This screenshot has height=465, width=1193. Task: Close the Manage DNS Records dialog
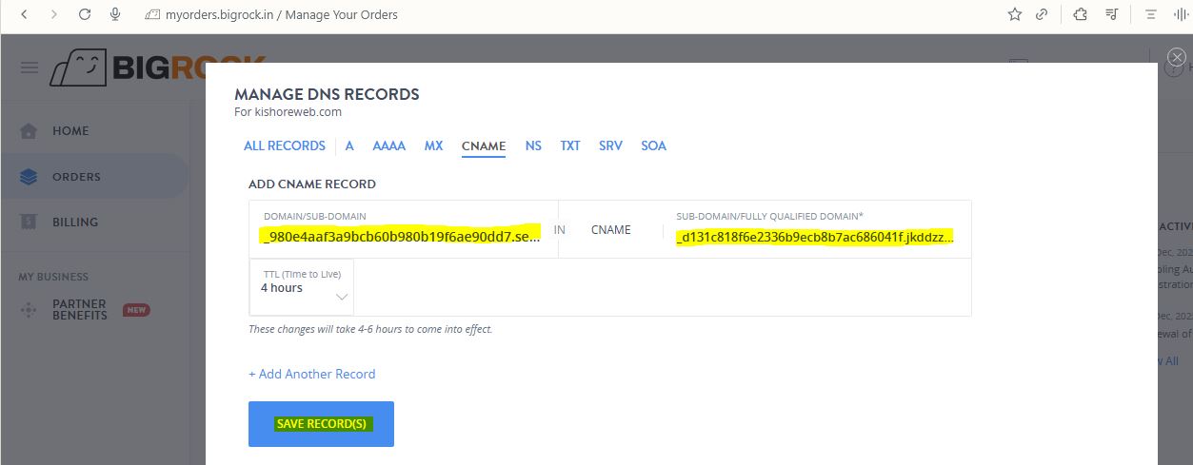(1176, 57)
